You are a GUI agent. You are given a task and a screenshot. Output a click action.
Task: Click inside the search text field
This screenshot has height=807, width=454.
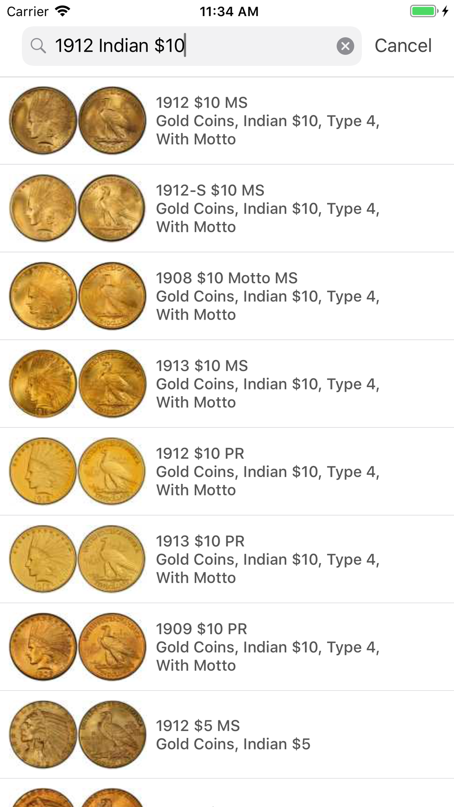point(191,46)
